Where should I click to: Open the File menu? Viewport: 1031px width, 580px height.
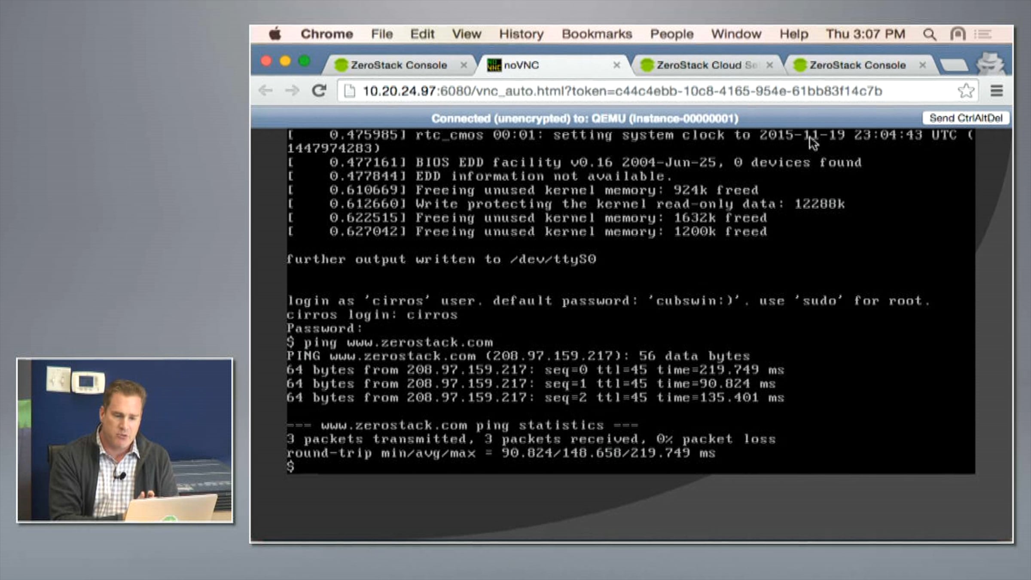click(x=382, y=34)
